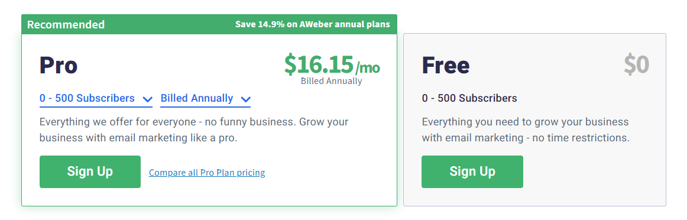Select the Free plan heading
687x220 pixels.
tap(446, 65)
